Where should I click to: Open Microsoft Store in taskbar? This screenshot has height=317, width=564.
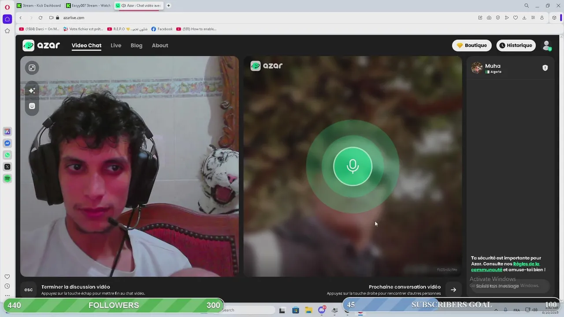(x=296, y=310)
